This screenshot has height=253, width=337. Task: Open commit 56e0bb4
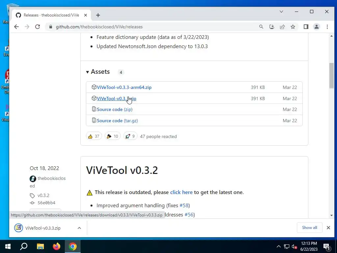(x=46, y=203)
